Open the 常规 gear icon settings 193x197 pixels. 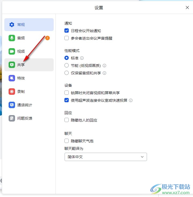(12, 25)
